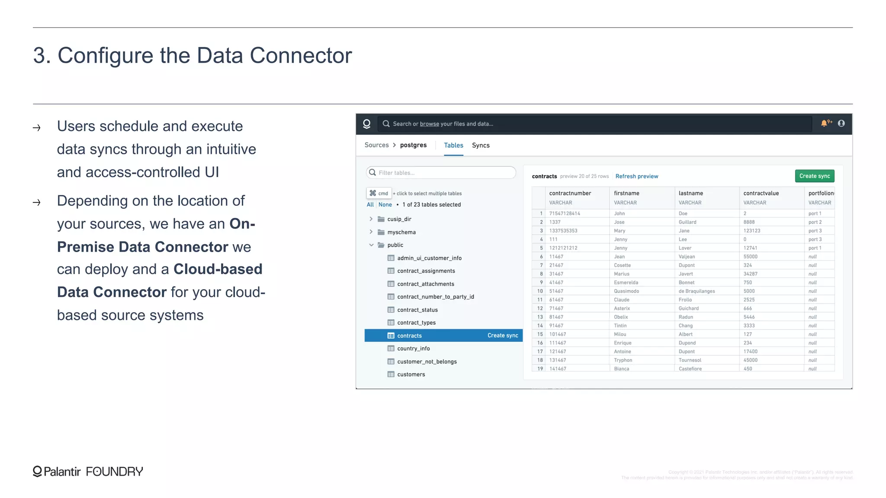Select contract_types table name
Viewport: 886px width, 498px height.
(x=416, y=323)
